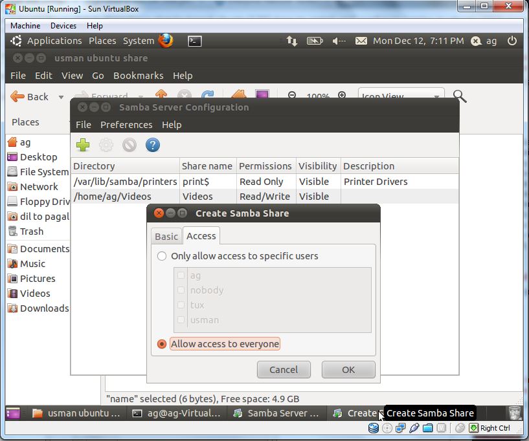Click the Cancel button
The width and height of the screenshot is (529, 441).
tap(284, 370)
